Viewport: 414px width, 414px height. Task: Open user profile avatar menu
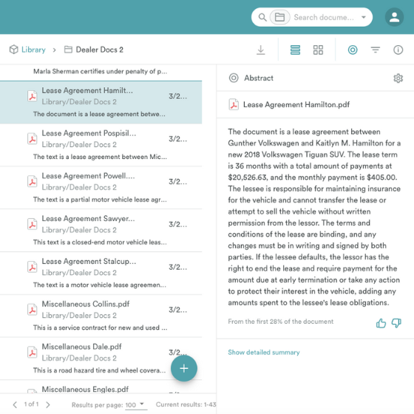click(394, 17)
